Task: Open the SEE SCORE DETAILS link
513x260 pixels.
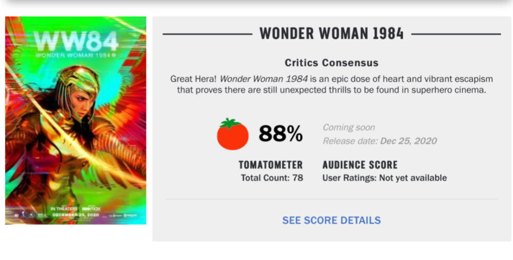Action: pos(331,221)
